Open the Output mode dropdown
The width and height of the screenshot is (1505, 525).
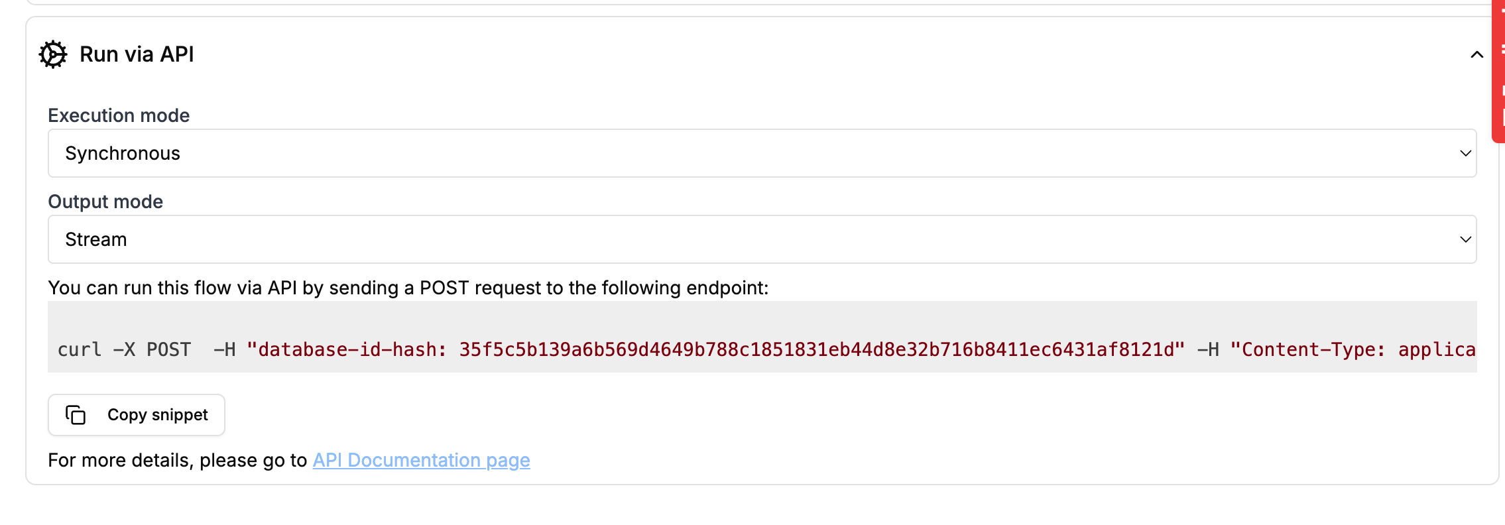762,239
